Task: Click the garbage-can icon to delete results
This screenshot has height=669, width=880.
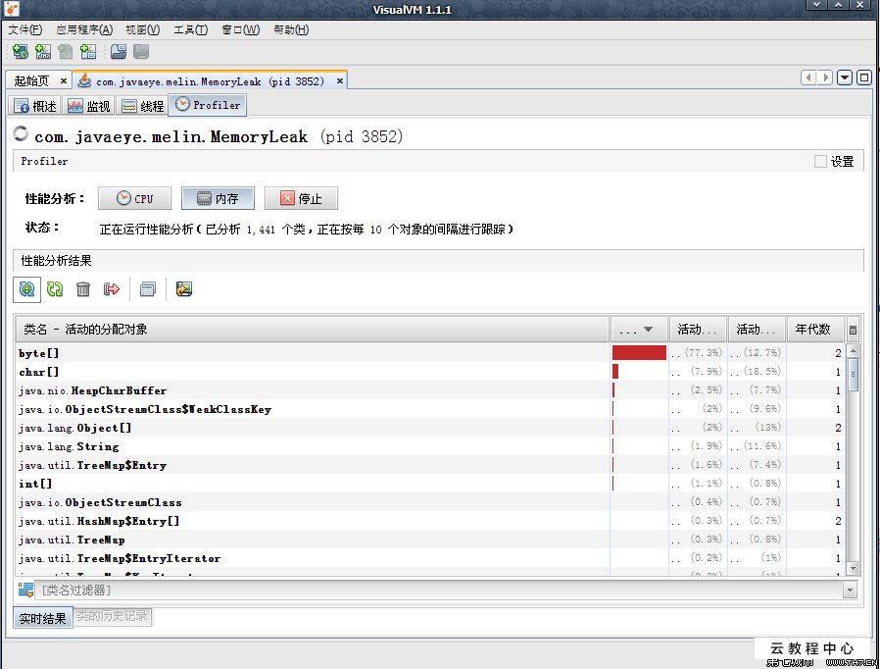Action: click(83, 288)
